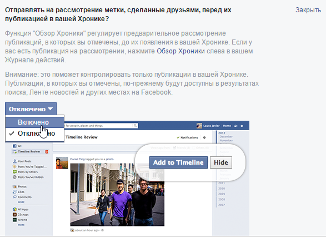Go to Home in the blue bar
Viewport: 326px width, 237px height.
227,126
